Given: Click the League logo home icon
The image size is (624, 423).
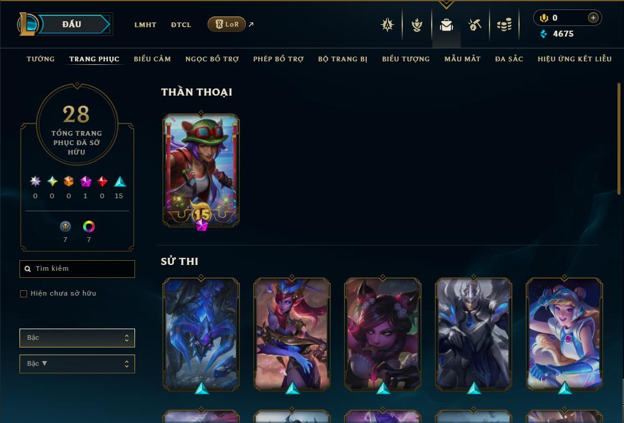Looking at the screenshot, I should pos(27,24).
